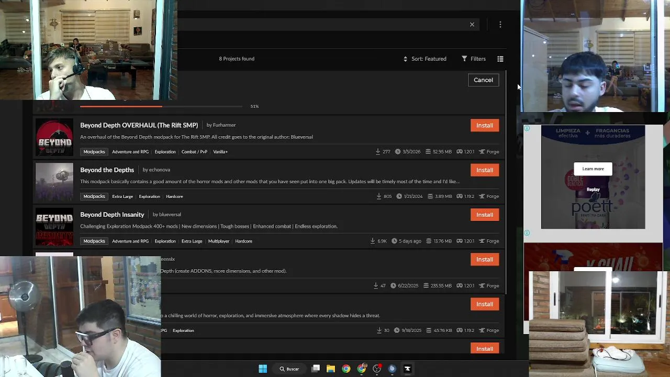Click download count icon showing 277
The height and width of the screenshot is (377, 670).
377,152
